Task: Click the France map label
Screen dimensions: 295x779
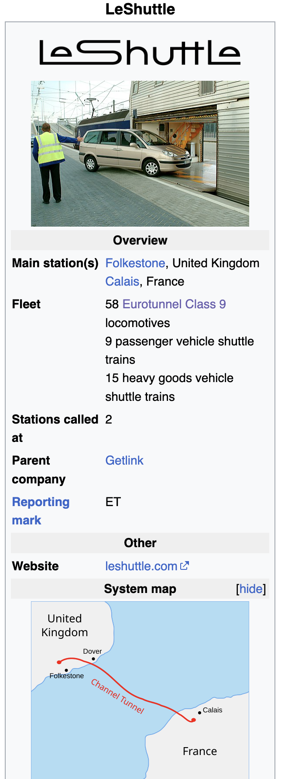Action: click(200, 751)
